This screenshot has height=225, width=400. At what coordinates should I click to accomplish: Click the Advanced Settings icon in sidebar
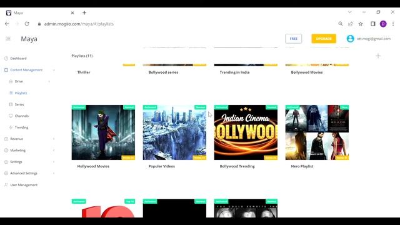[6, 173]
